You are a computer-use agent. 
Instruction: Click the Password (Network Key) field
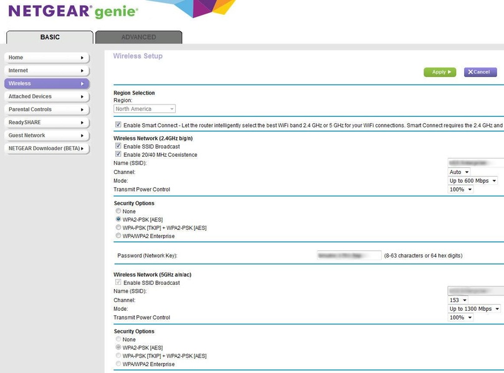[349, 256]
